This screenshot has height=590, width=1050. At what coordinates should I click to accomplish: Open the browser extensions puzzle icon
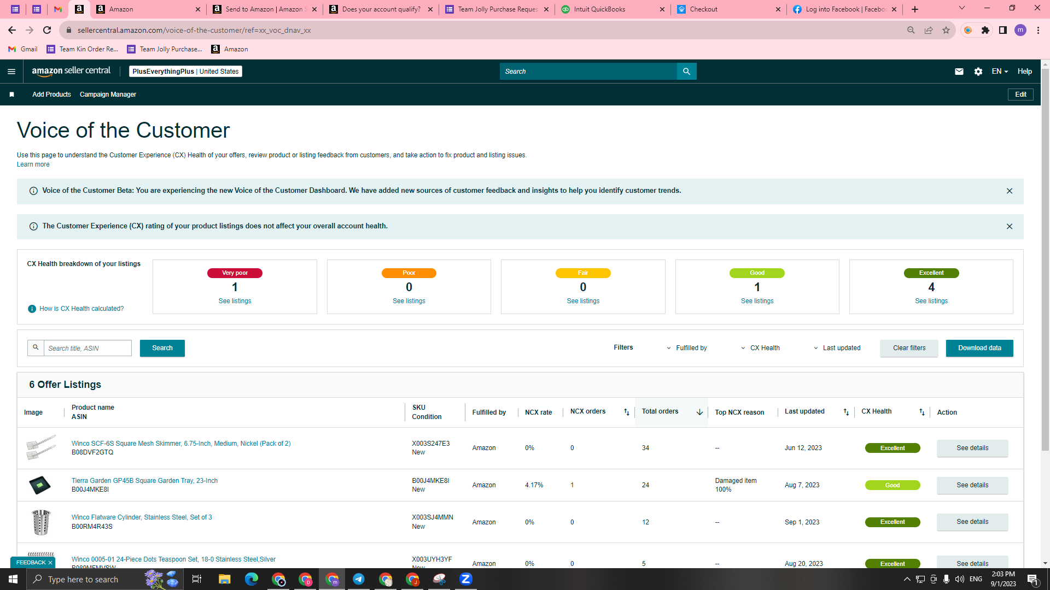point(985,31)
